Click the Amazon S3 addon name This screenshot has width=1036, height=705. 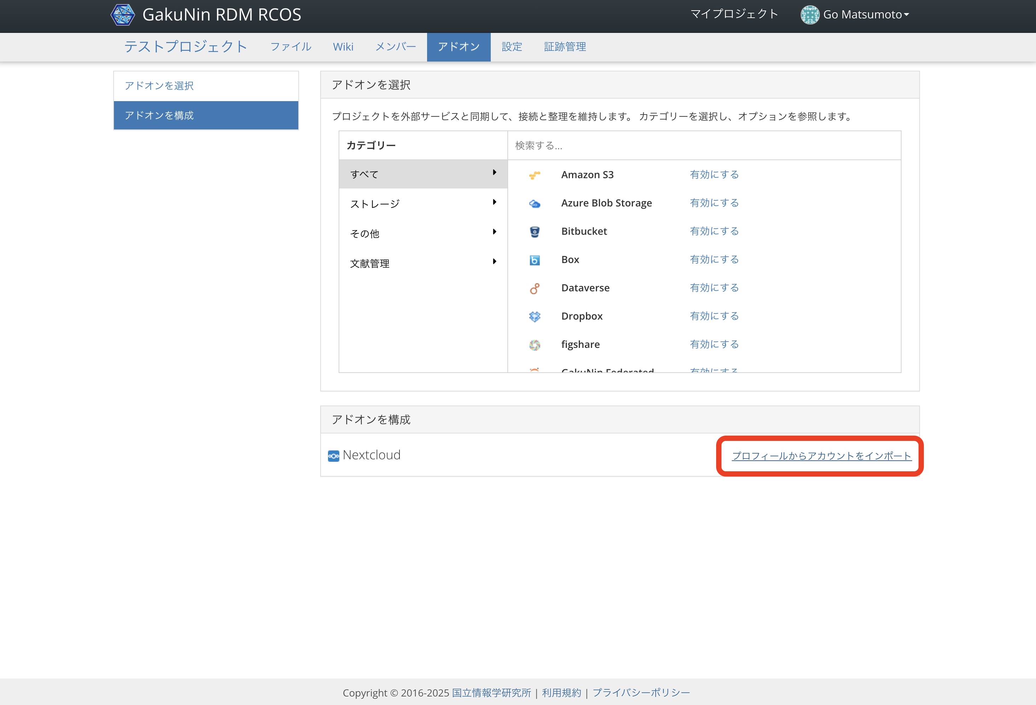point(587,175)
